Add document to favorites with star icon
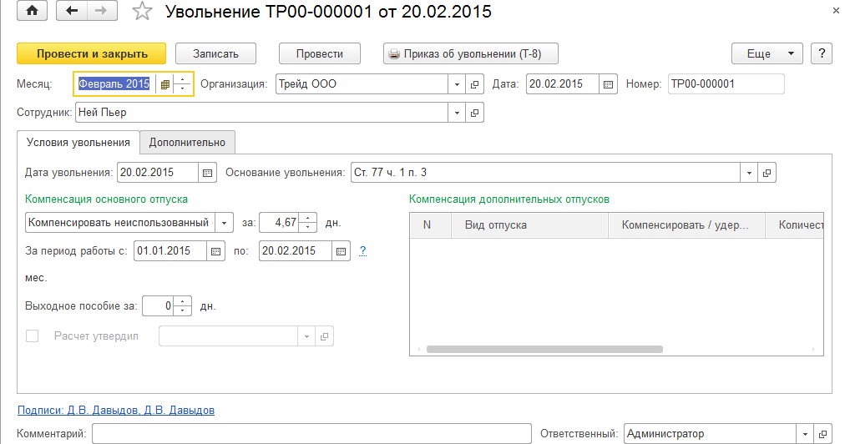 pos(143,12)
